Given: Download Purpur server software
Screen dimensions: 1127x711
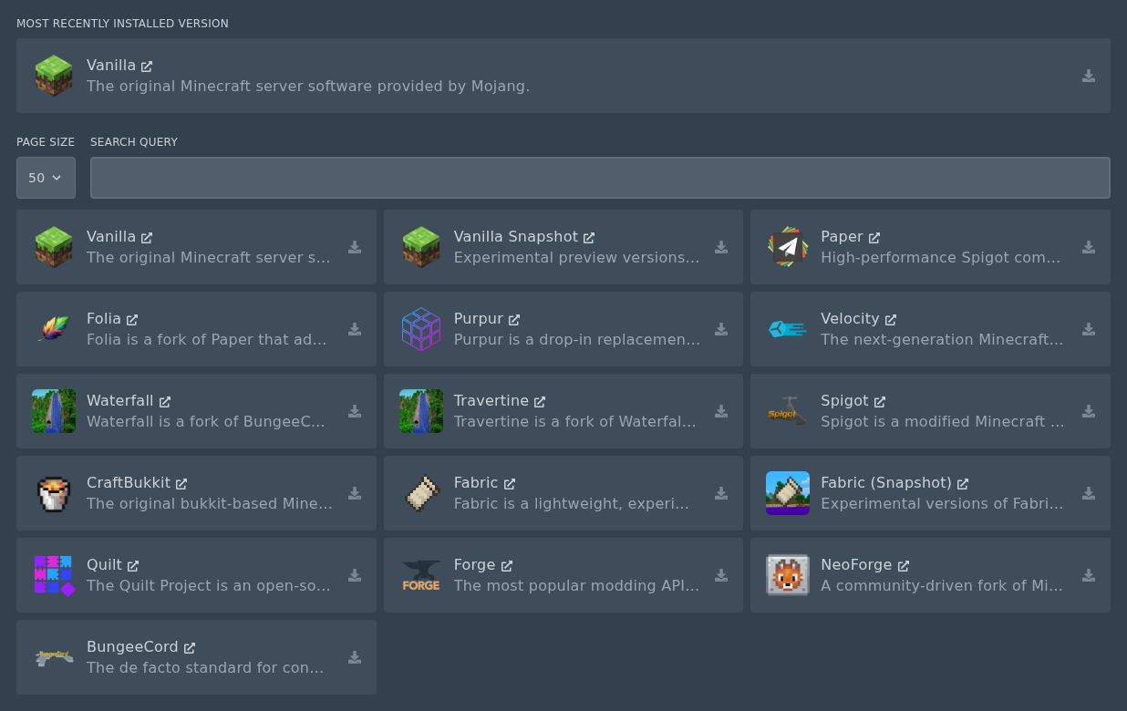Looking at the screenshot, I should tap(721, 329).
